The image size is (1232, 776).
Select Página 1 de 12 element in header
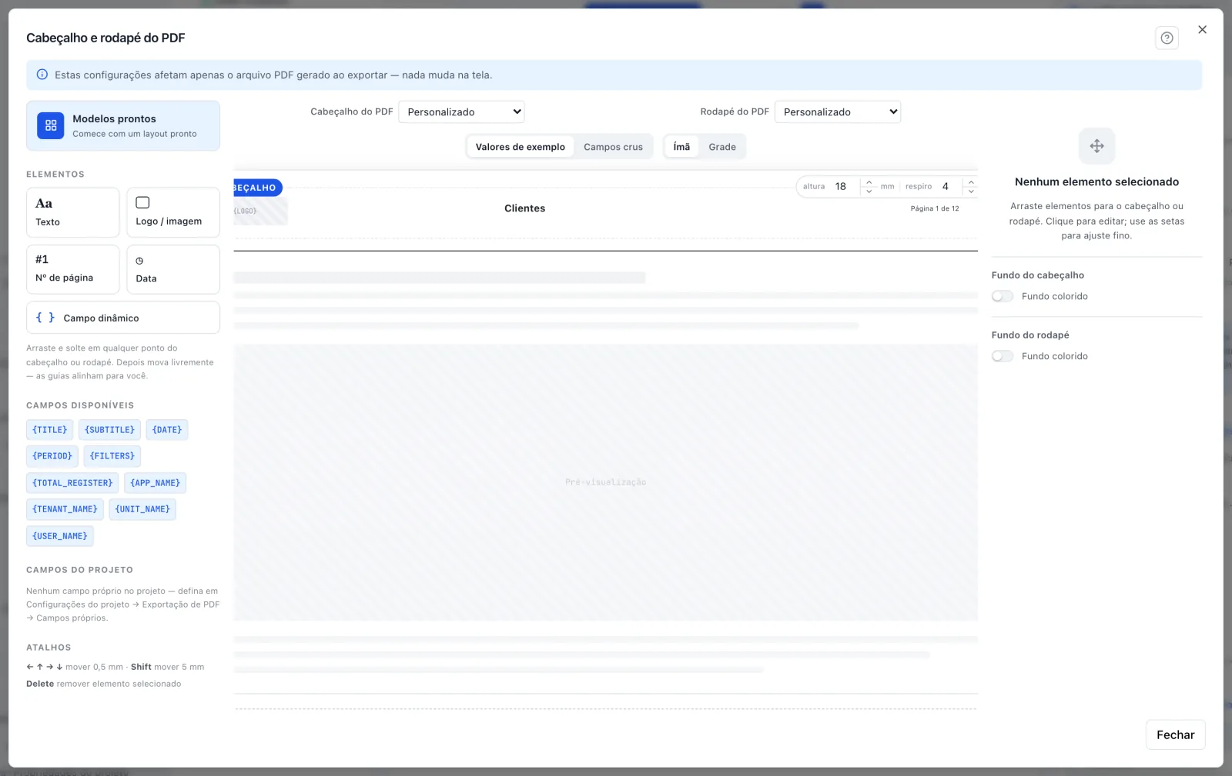[935, 208]
